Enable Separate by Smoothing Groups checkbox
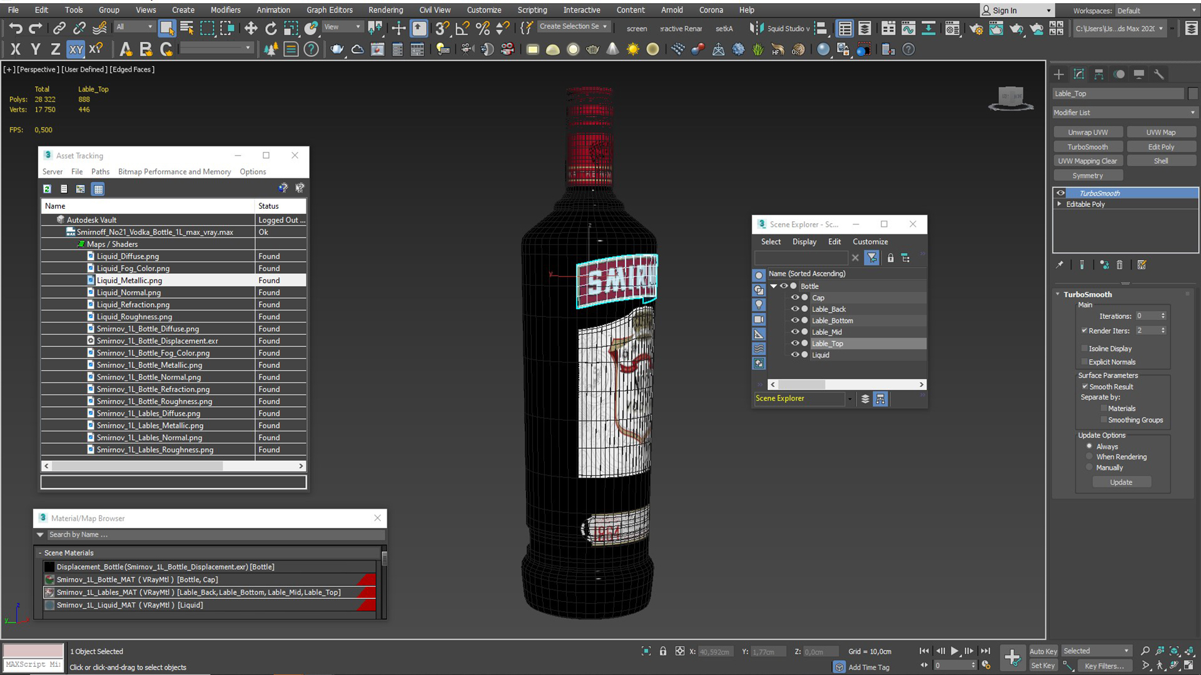 pyautogui.click(x=1104, y=420)
